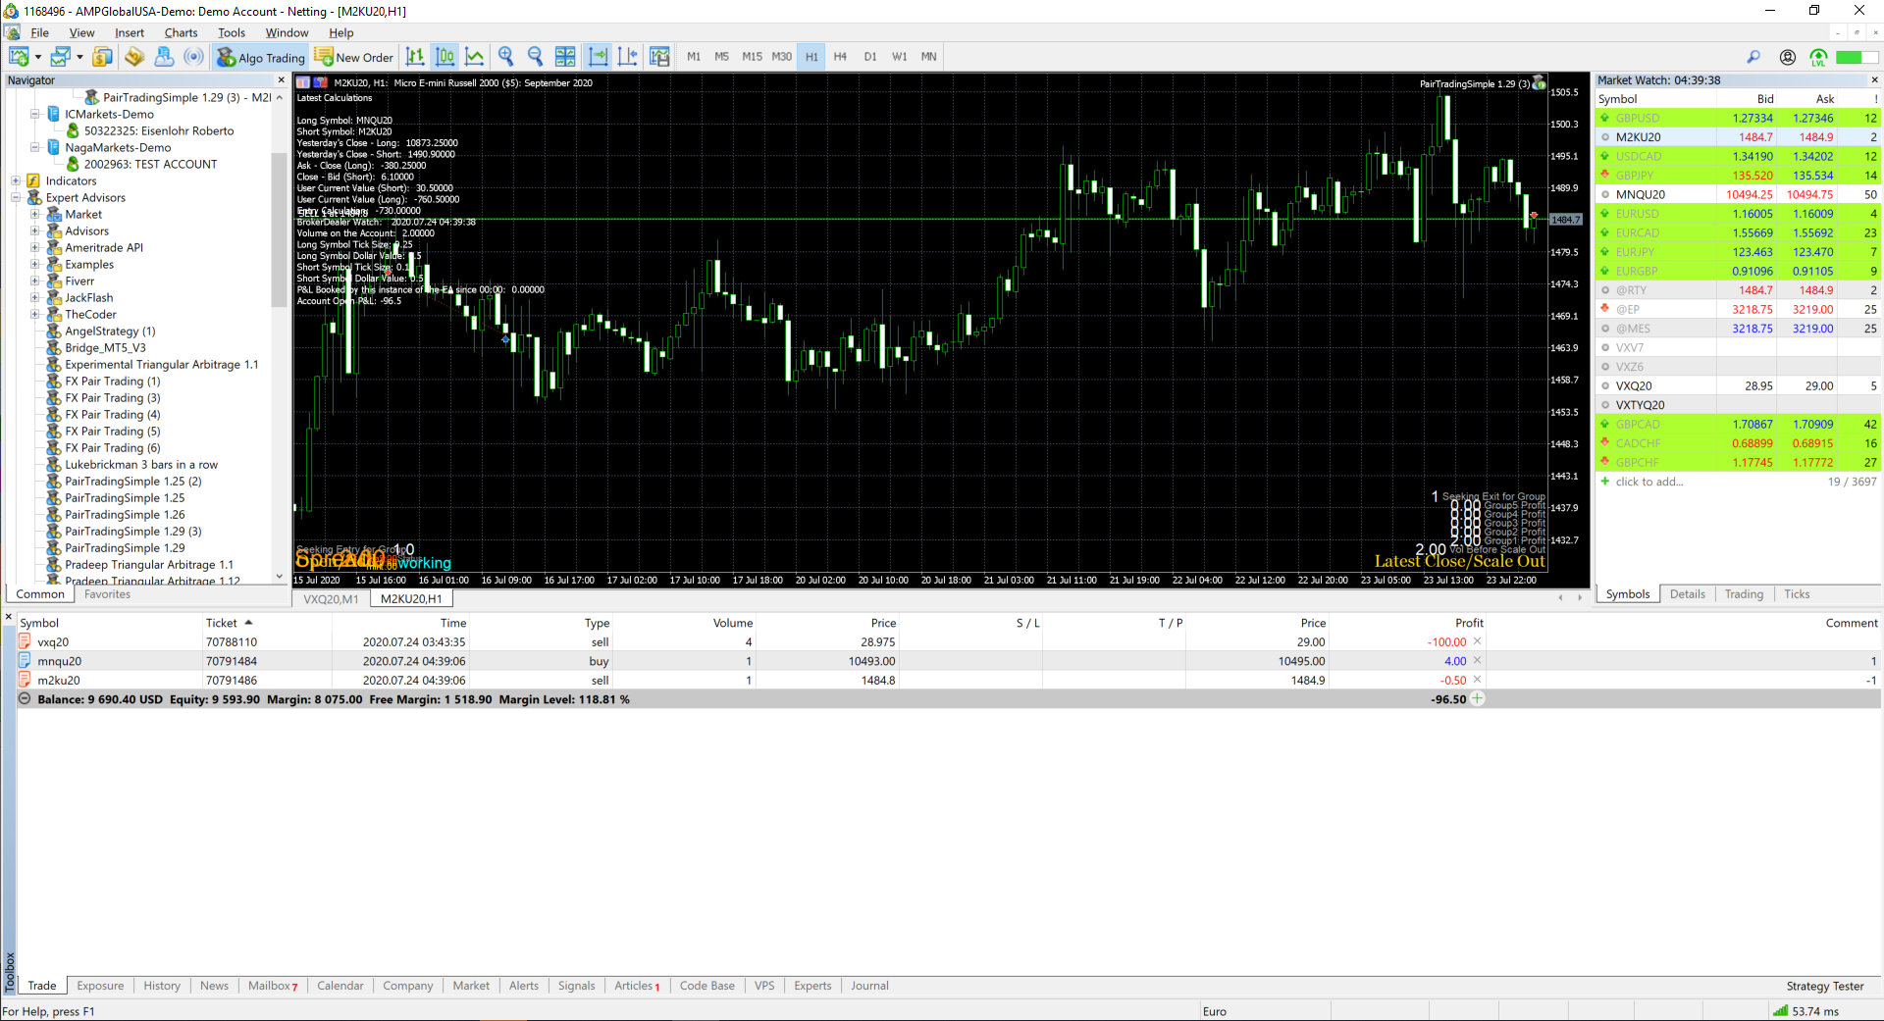Switch chart to line chart style

click(474, 57)
